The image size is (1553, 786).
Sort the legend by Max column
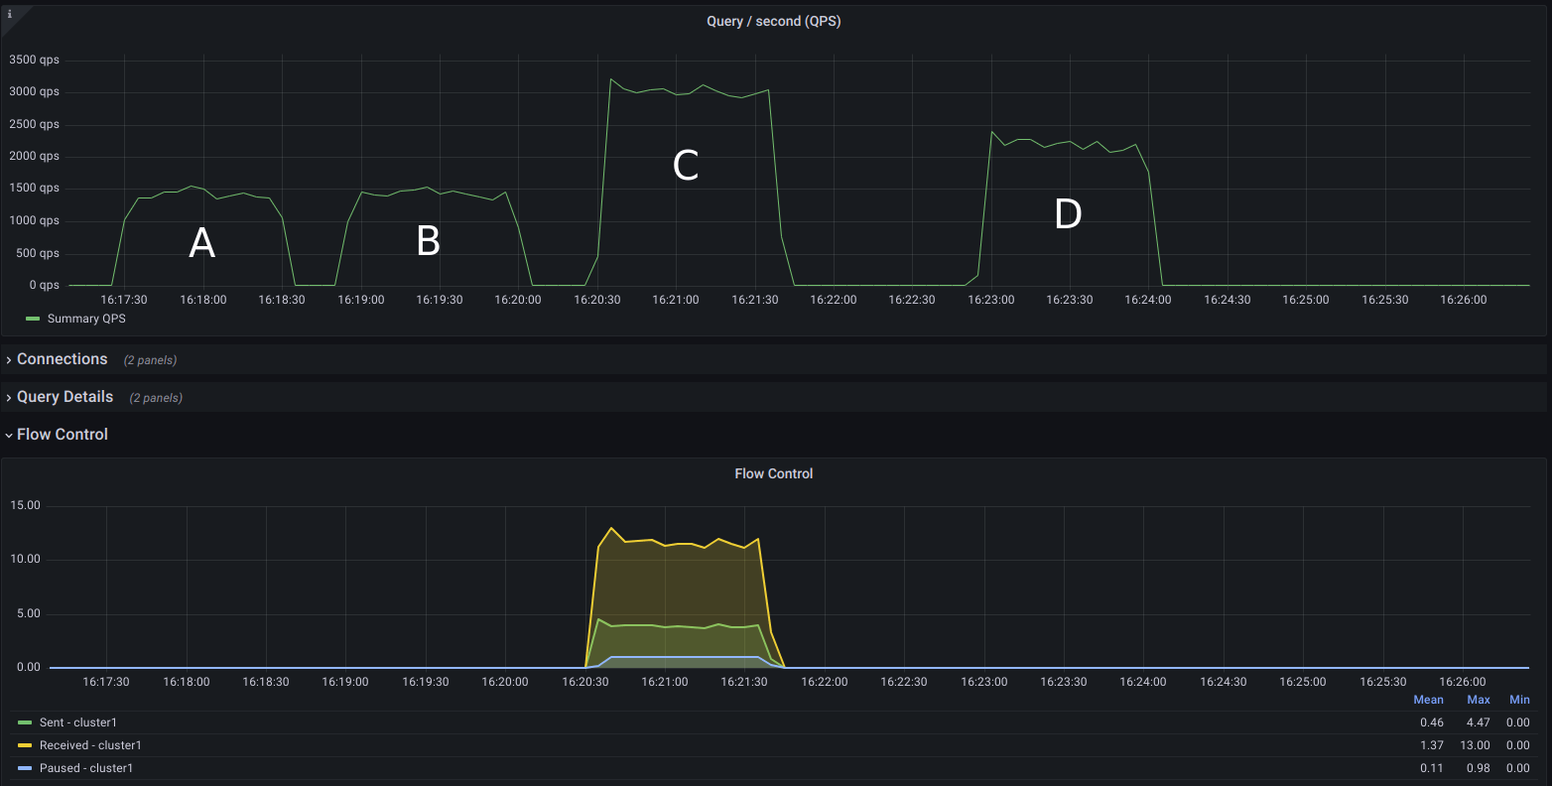point(1479,700)
